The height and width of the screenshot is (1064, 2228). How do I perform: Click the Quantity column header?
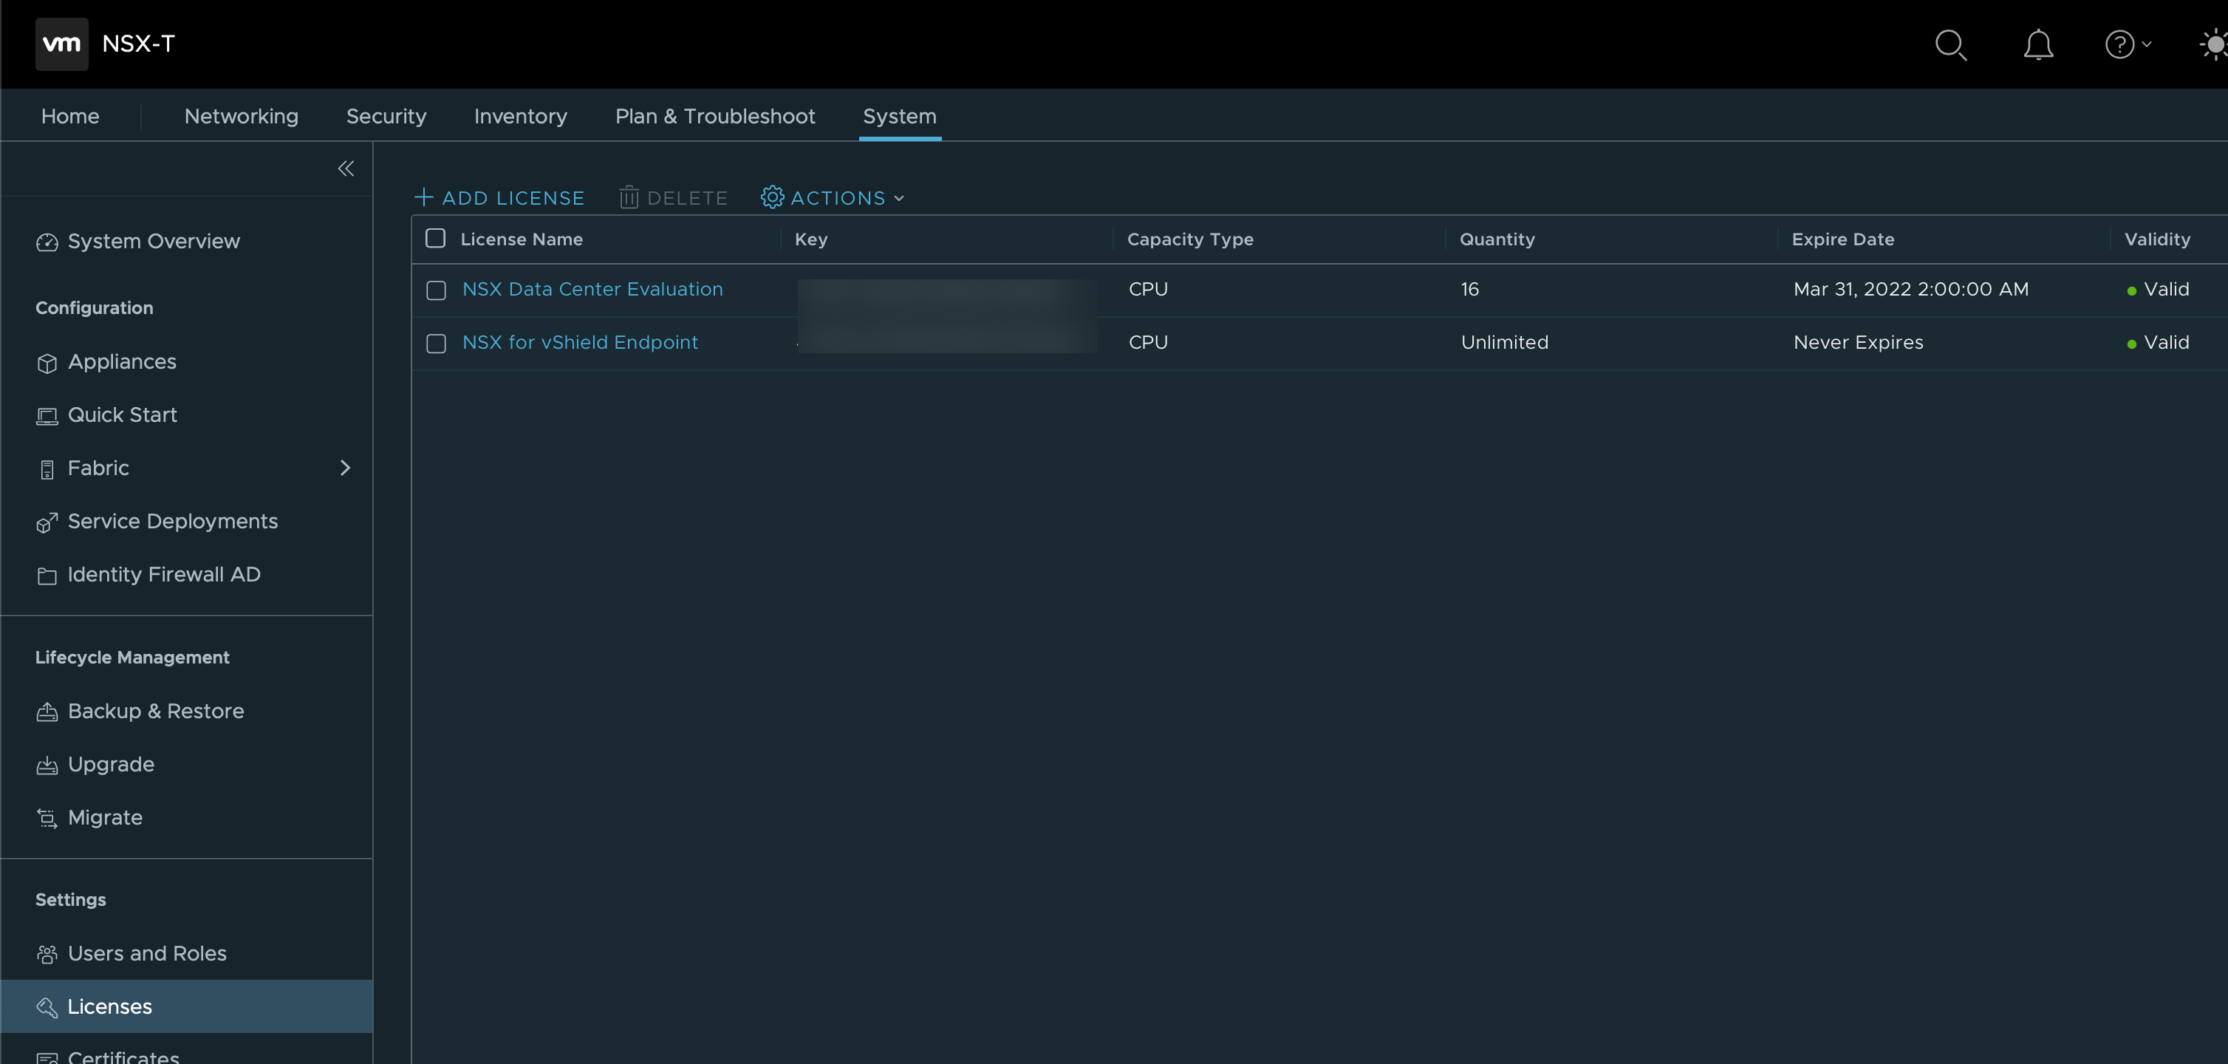[1497, 239]
